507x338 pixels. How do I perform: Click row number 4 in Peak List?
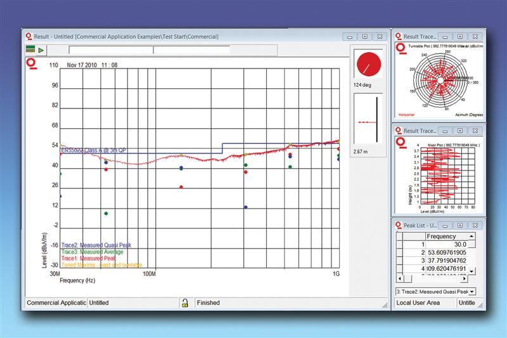click(414, 268)
